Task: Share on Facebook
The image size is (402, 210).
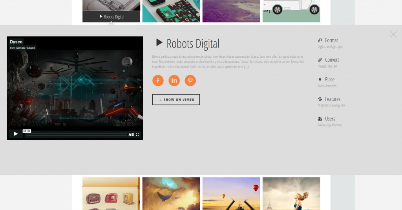Action: pos(158,80)
